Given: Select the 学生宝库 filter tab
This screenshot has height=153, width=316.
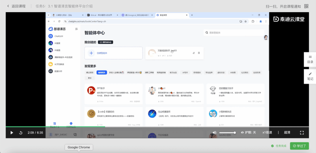Looking at the screenshot, I should [x=209, y=72].
